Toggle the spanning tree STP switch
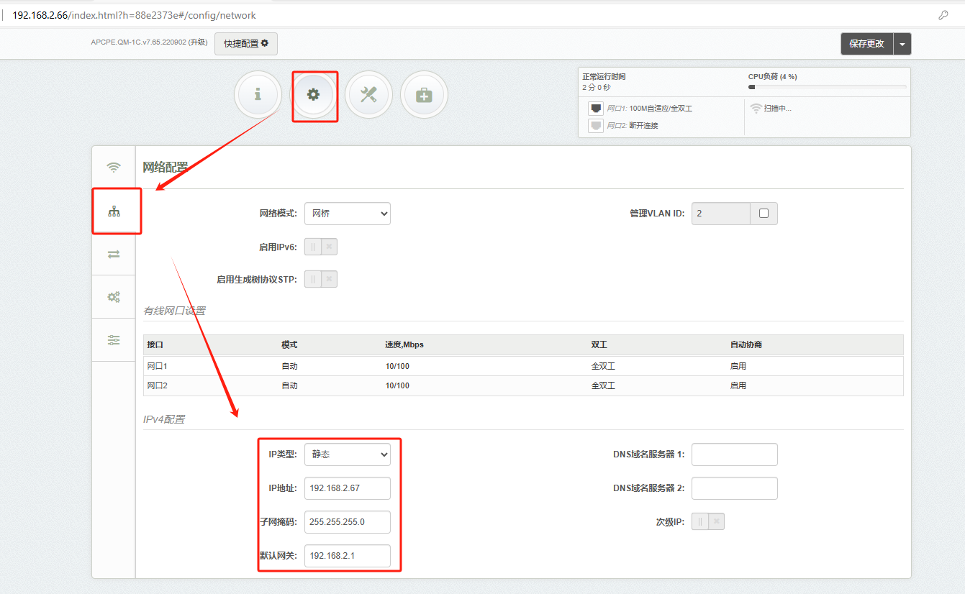The image size is (965, 594). [x=320, y=279]
